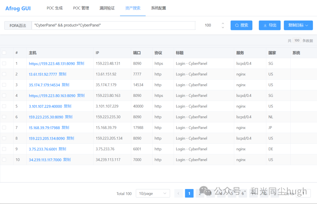This screenshot has height=204, width=317.
Task: Click country cell JP
Action: [x=270, y=128]
